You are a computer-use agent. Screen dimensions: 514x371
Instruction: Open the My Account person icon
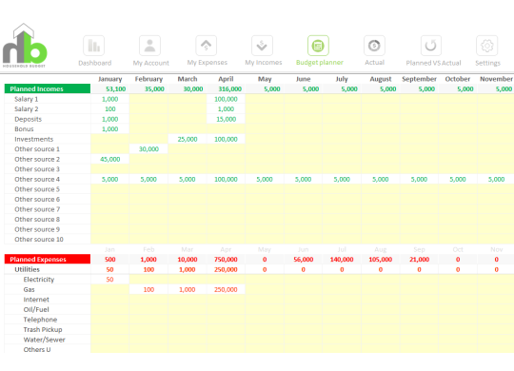coord(149,46)
